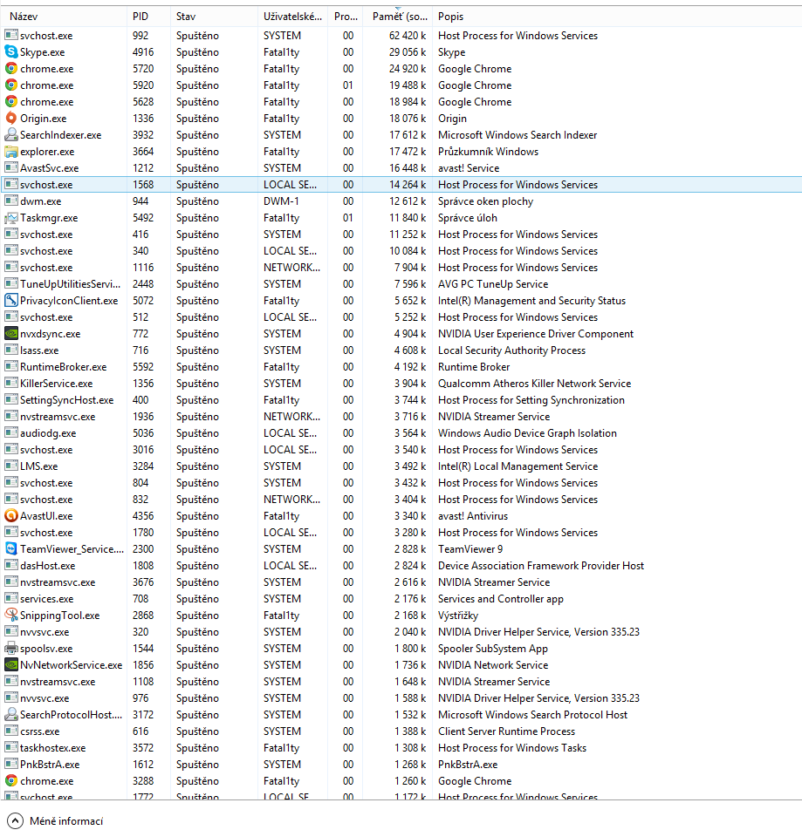This screenshot has height=830, width=802.
Task: Click description Local Security Authority Process
Action: tap(511, 350)
